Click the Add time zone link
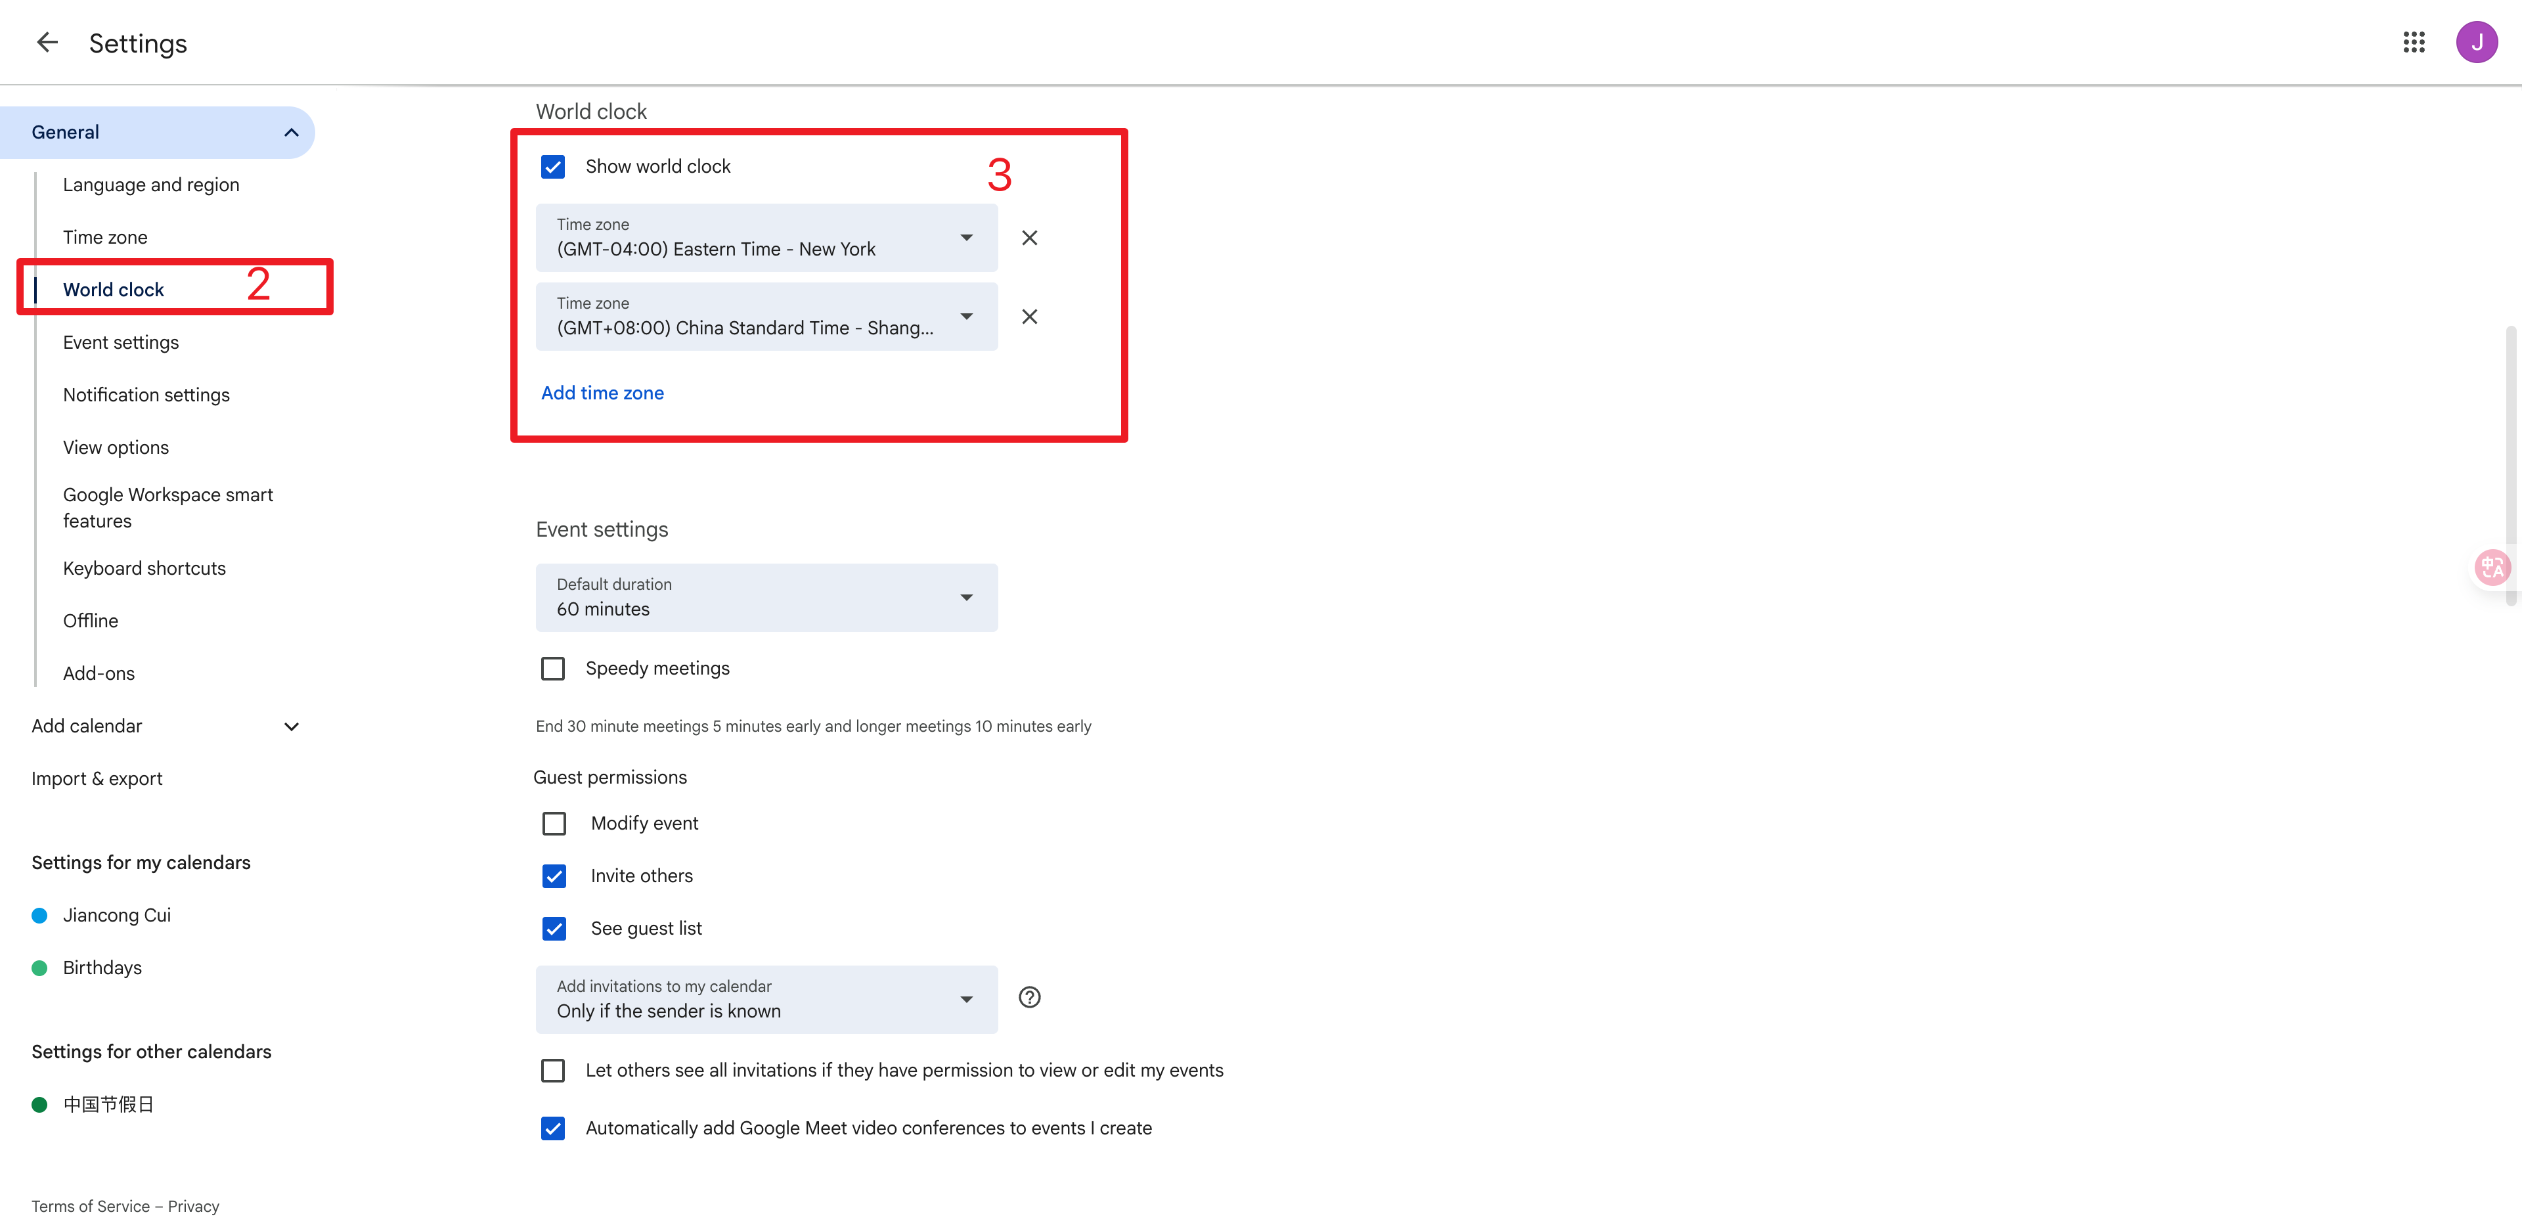This screenshot has width=2522, height=1227. click(x=602, y=393)
